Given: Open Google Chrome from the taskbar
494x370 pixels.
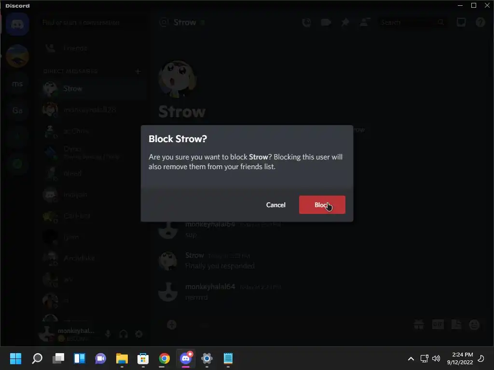Looking at the screenshot, I should coord(164,358).
